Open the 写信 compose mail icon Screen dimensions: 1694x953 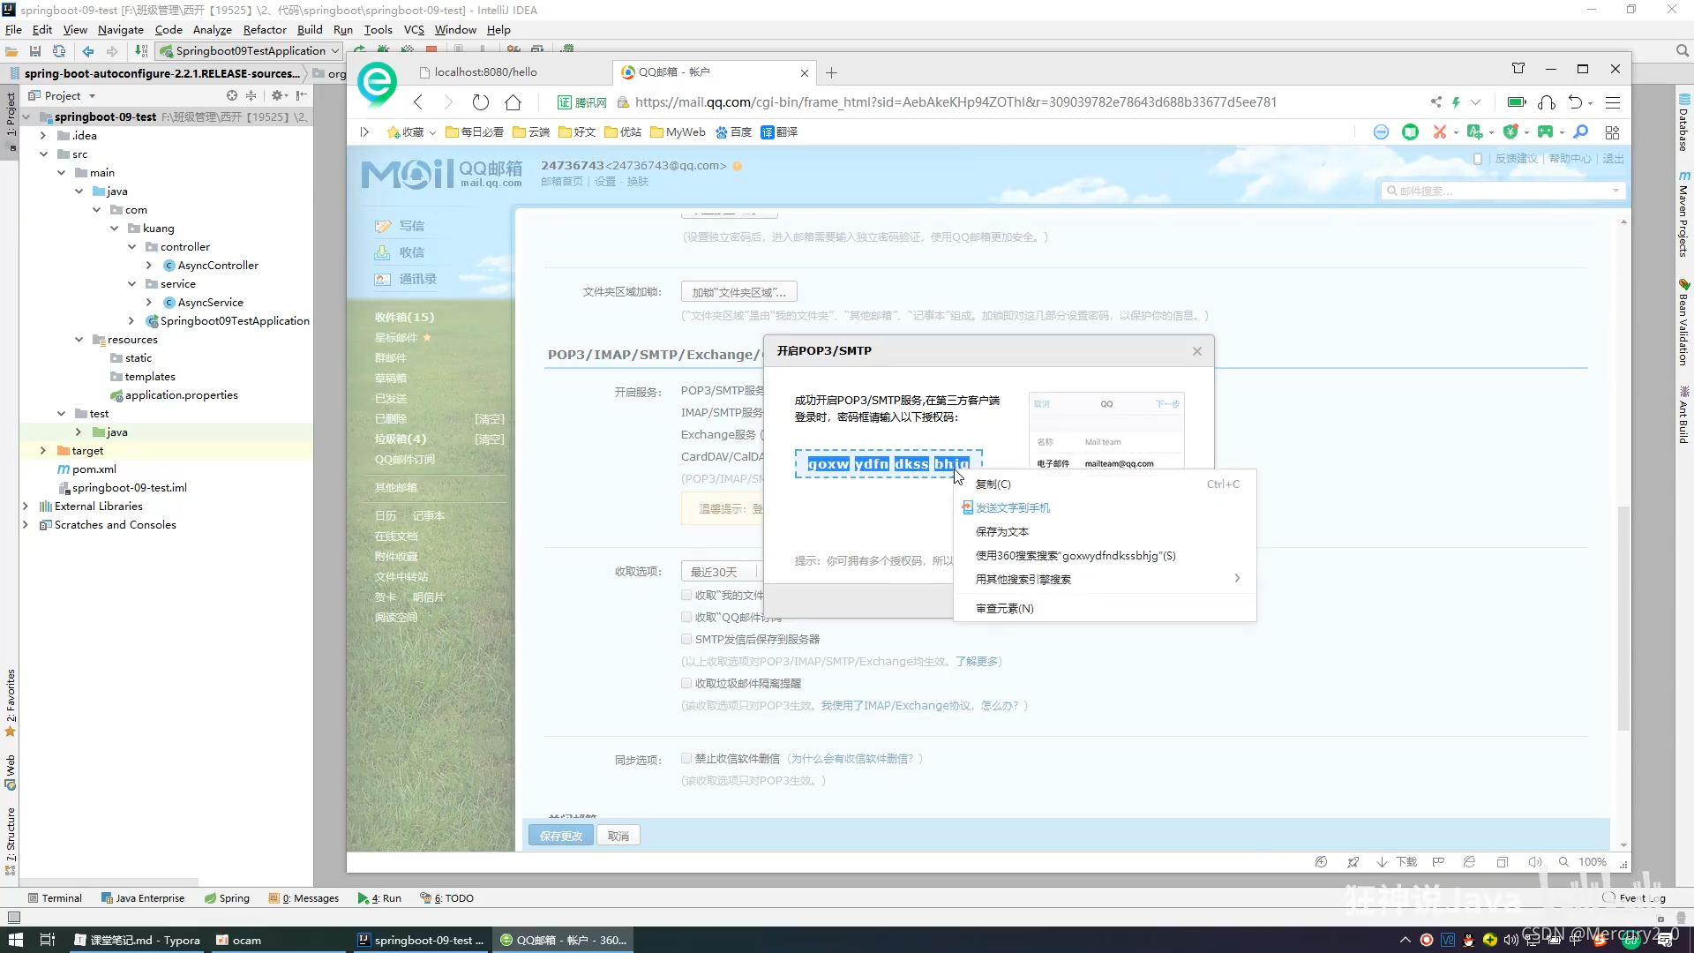(x=382, y=226)
